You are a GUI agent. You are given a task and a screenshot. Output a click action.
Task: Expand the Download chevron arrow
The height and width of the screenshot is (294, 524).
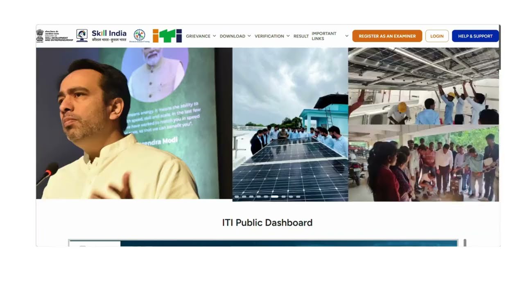pyautogui.click(x=248, y=36)
